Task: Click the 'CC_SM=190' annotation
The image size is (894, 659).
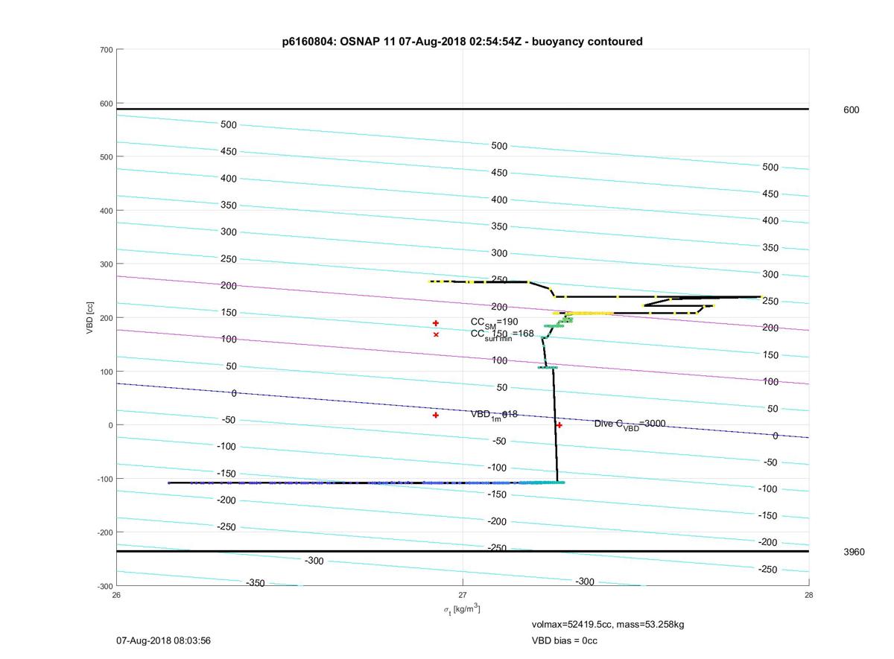Action: click(x=495, y=322)
